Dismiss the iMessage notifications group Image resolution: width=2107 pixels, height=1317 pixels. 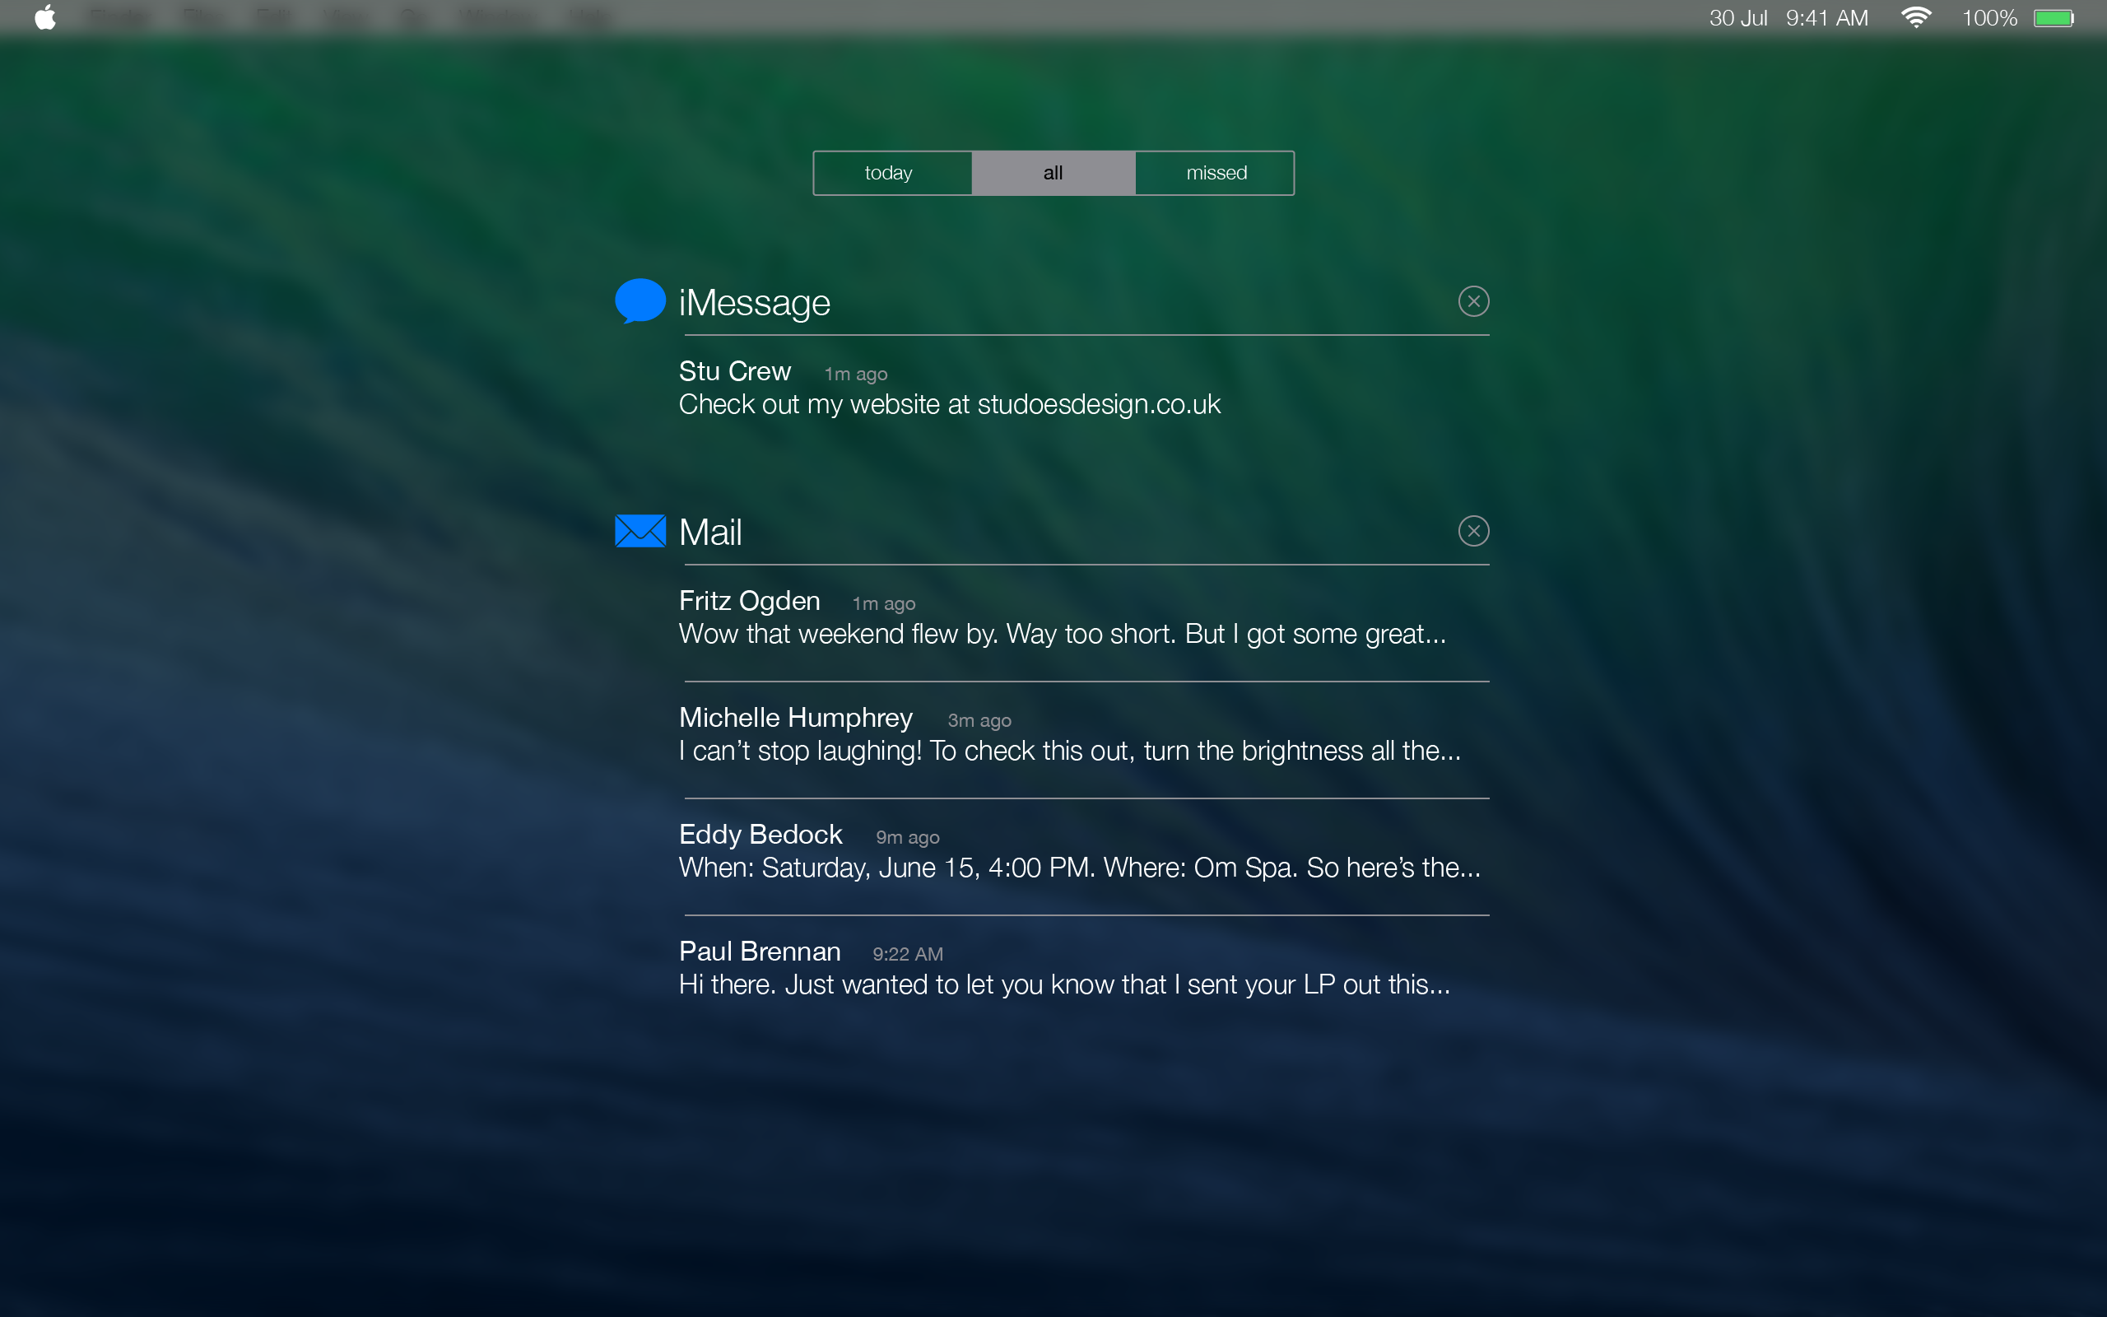point(1473,301)
